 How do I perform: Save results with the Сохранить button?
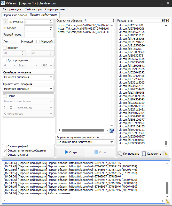(152, 153)
